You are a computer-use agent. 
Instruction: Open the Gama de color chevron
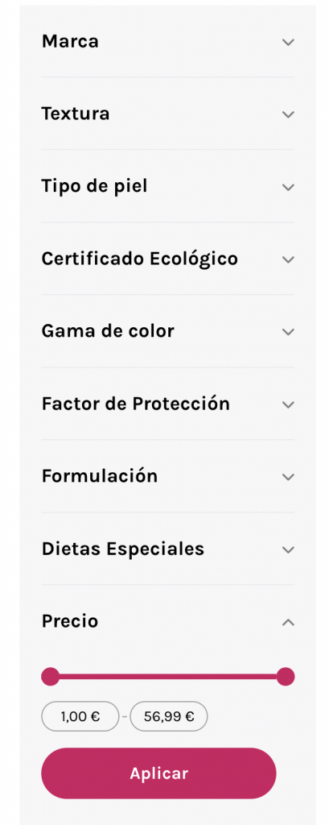tap(288, 332)
